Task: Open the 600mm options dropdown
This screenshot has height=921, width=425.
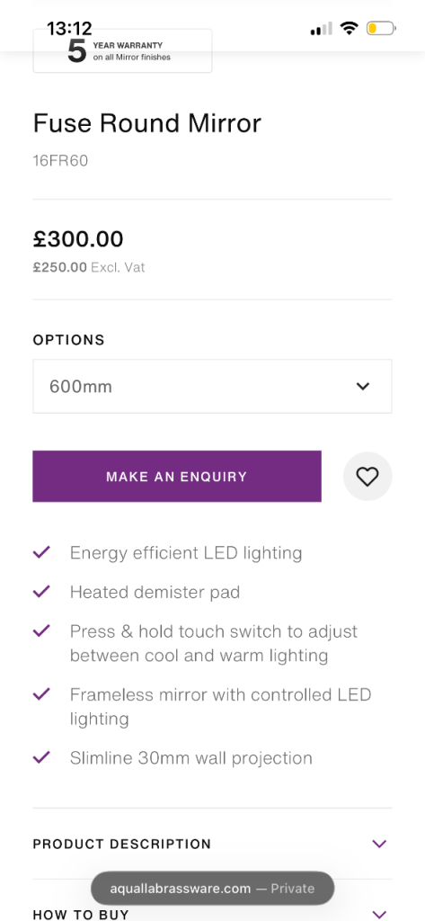Action: (x=212, y=387)
